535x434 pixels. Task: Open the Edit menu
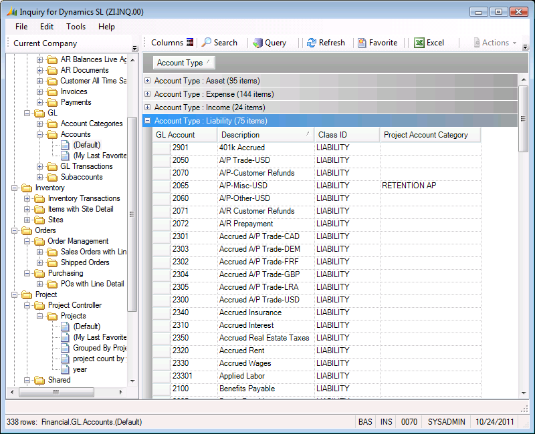coord(47,27)
